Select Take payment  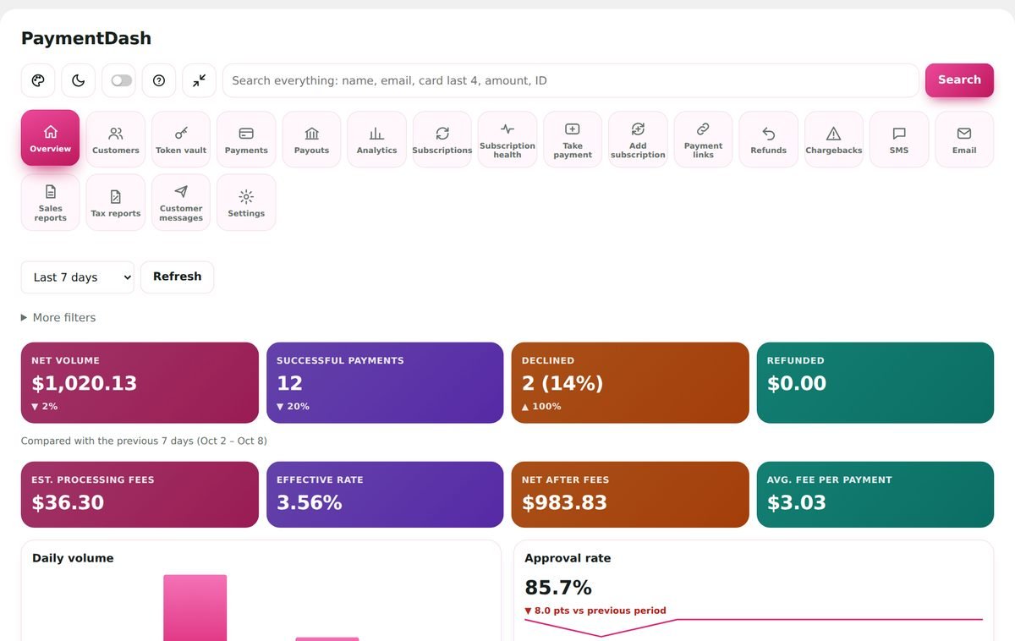573,140
